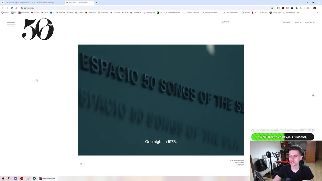Open the Millennium bookmark
The image size is (322, 181).
tap(24, 13)
